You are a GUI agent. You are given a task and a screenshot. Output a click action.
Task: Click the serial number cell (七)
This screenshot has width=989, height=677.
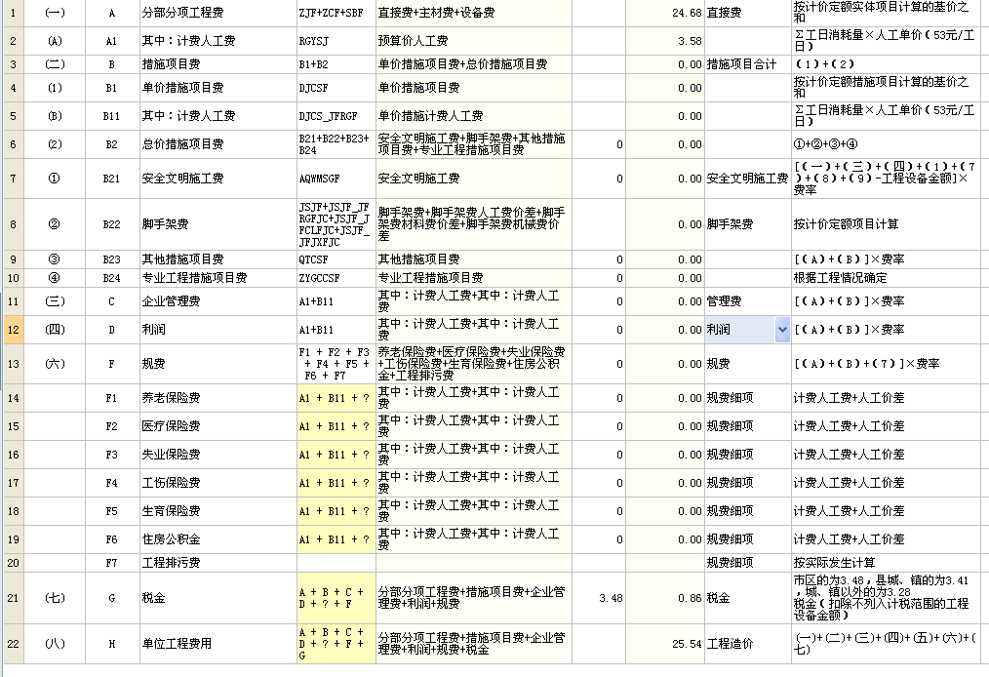[x=55, y=598]
